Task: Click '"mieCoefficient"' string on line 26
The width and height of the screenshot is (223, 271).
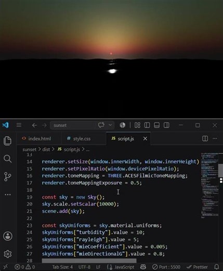Action: tap(99, 247)
